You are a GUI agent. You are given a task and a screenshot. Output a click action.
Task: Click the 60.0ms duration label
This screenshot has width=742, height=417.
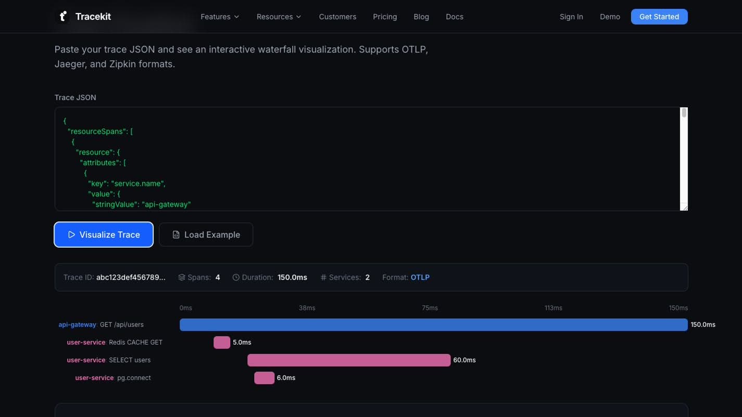[x=464, y=360]
